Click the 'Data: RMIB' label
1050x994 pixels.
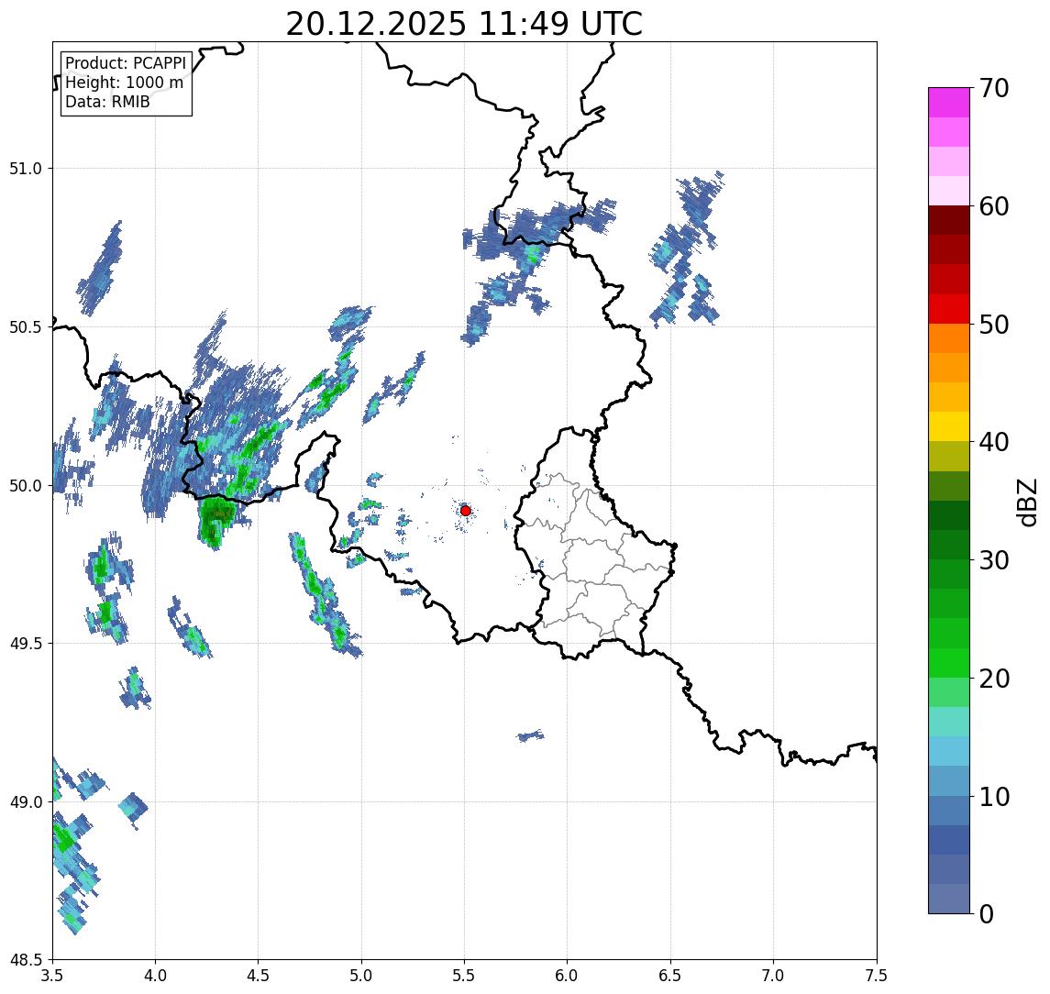click(107, 102)
